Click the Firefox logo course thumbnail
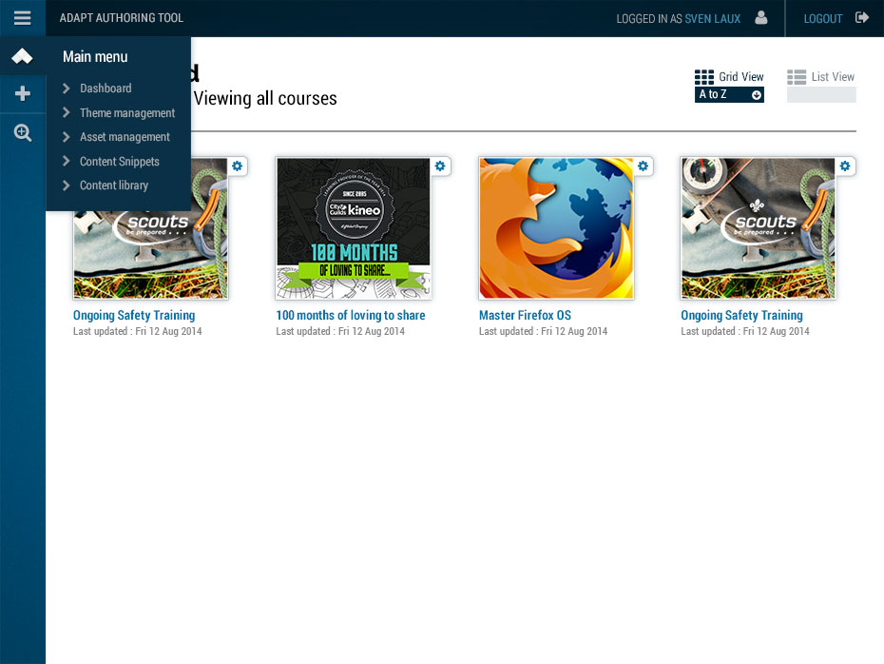Image resolution: width=884 pixels, height=664 pixels. point(556,228)
